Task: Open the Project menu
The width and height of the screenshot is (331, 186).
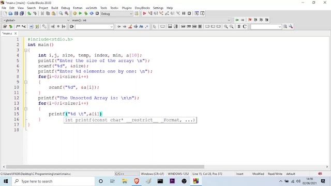Action: (43, 8)
